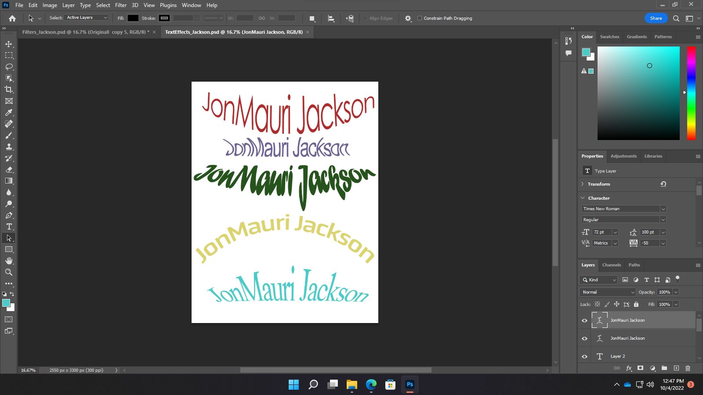Select the Rectangle shape tool
The image size is (703, 395).
pyautogui.click(x=9, y=249)
